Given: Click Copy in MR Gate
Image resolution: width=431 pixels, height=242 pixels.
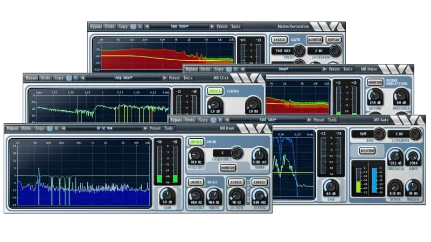Looking at the screenshot, I should point(204,120).
